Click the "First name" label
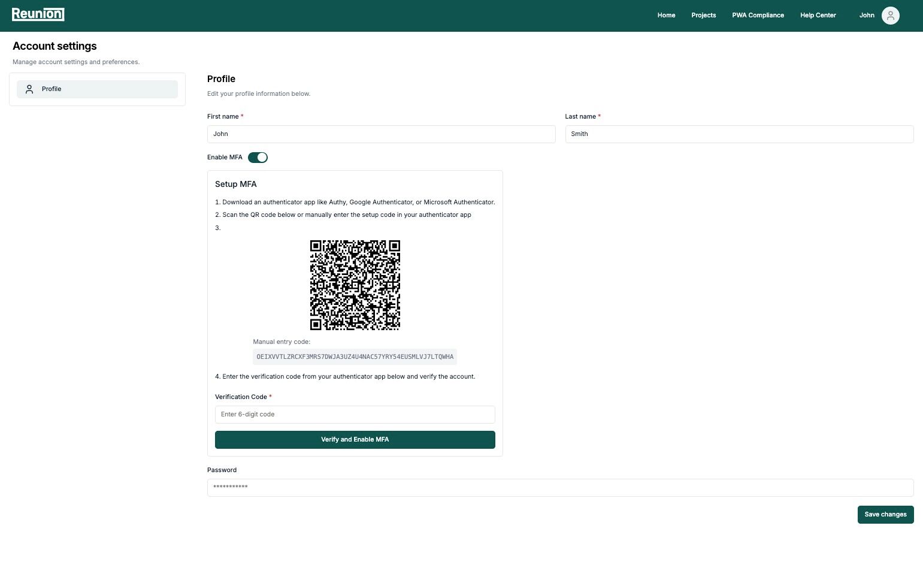This screenshot has height=574, width=923. [x=223, y=117]
